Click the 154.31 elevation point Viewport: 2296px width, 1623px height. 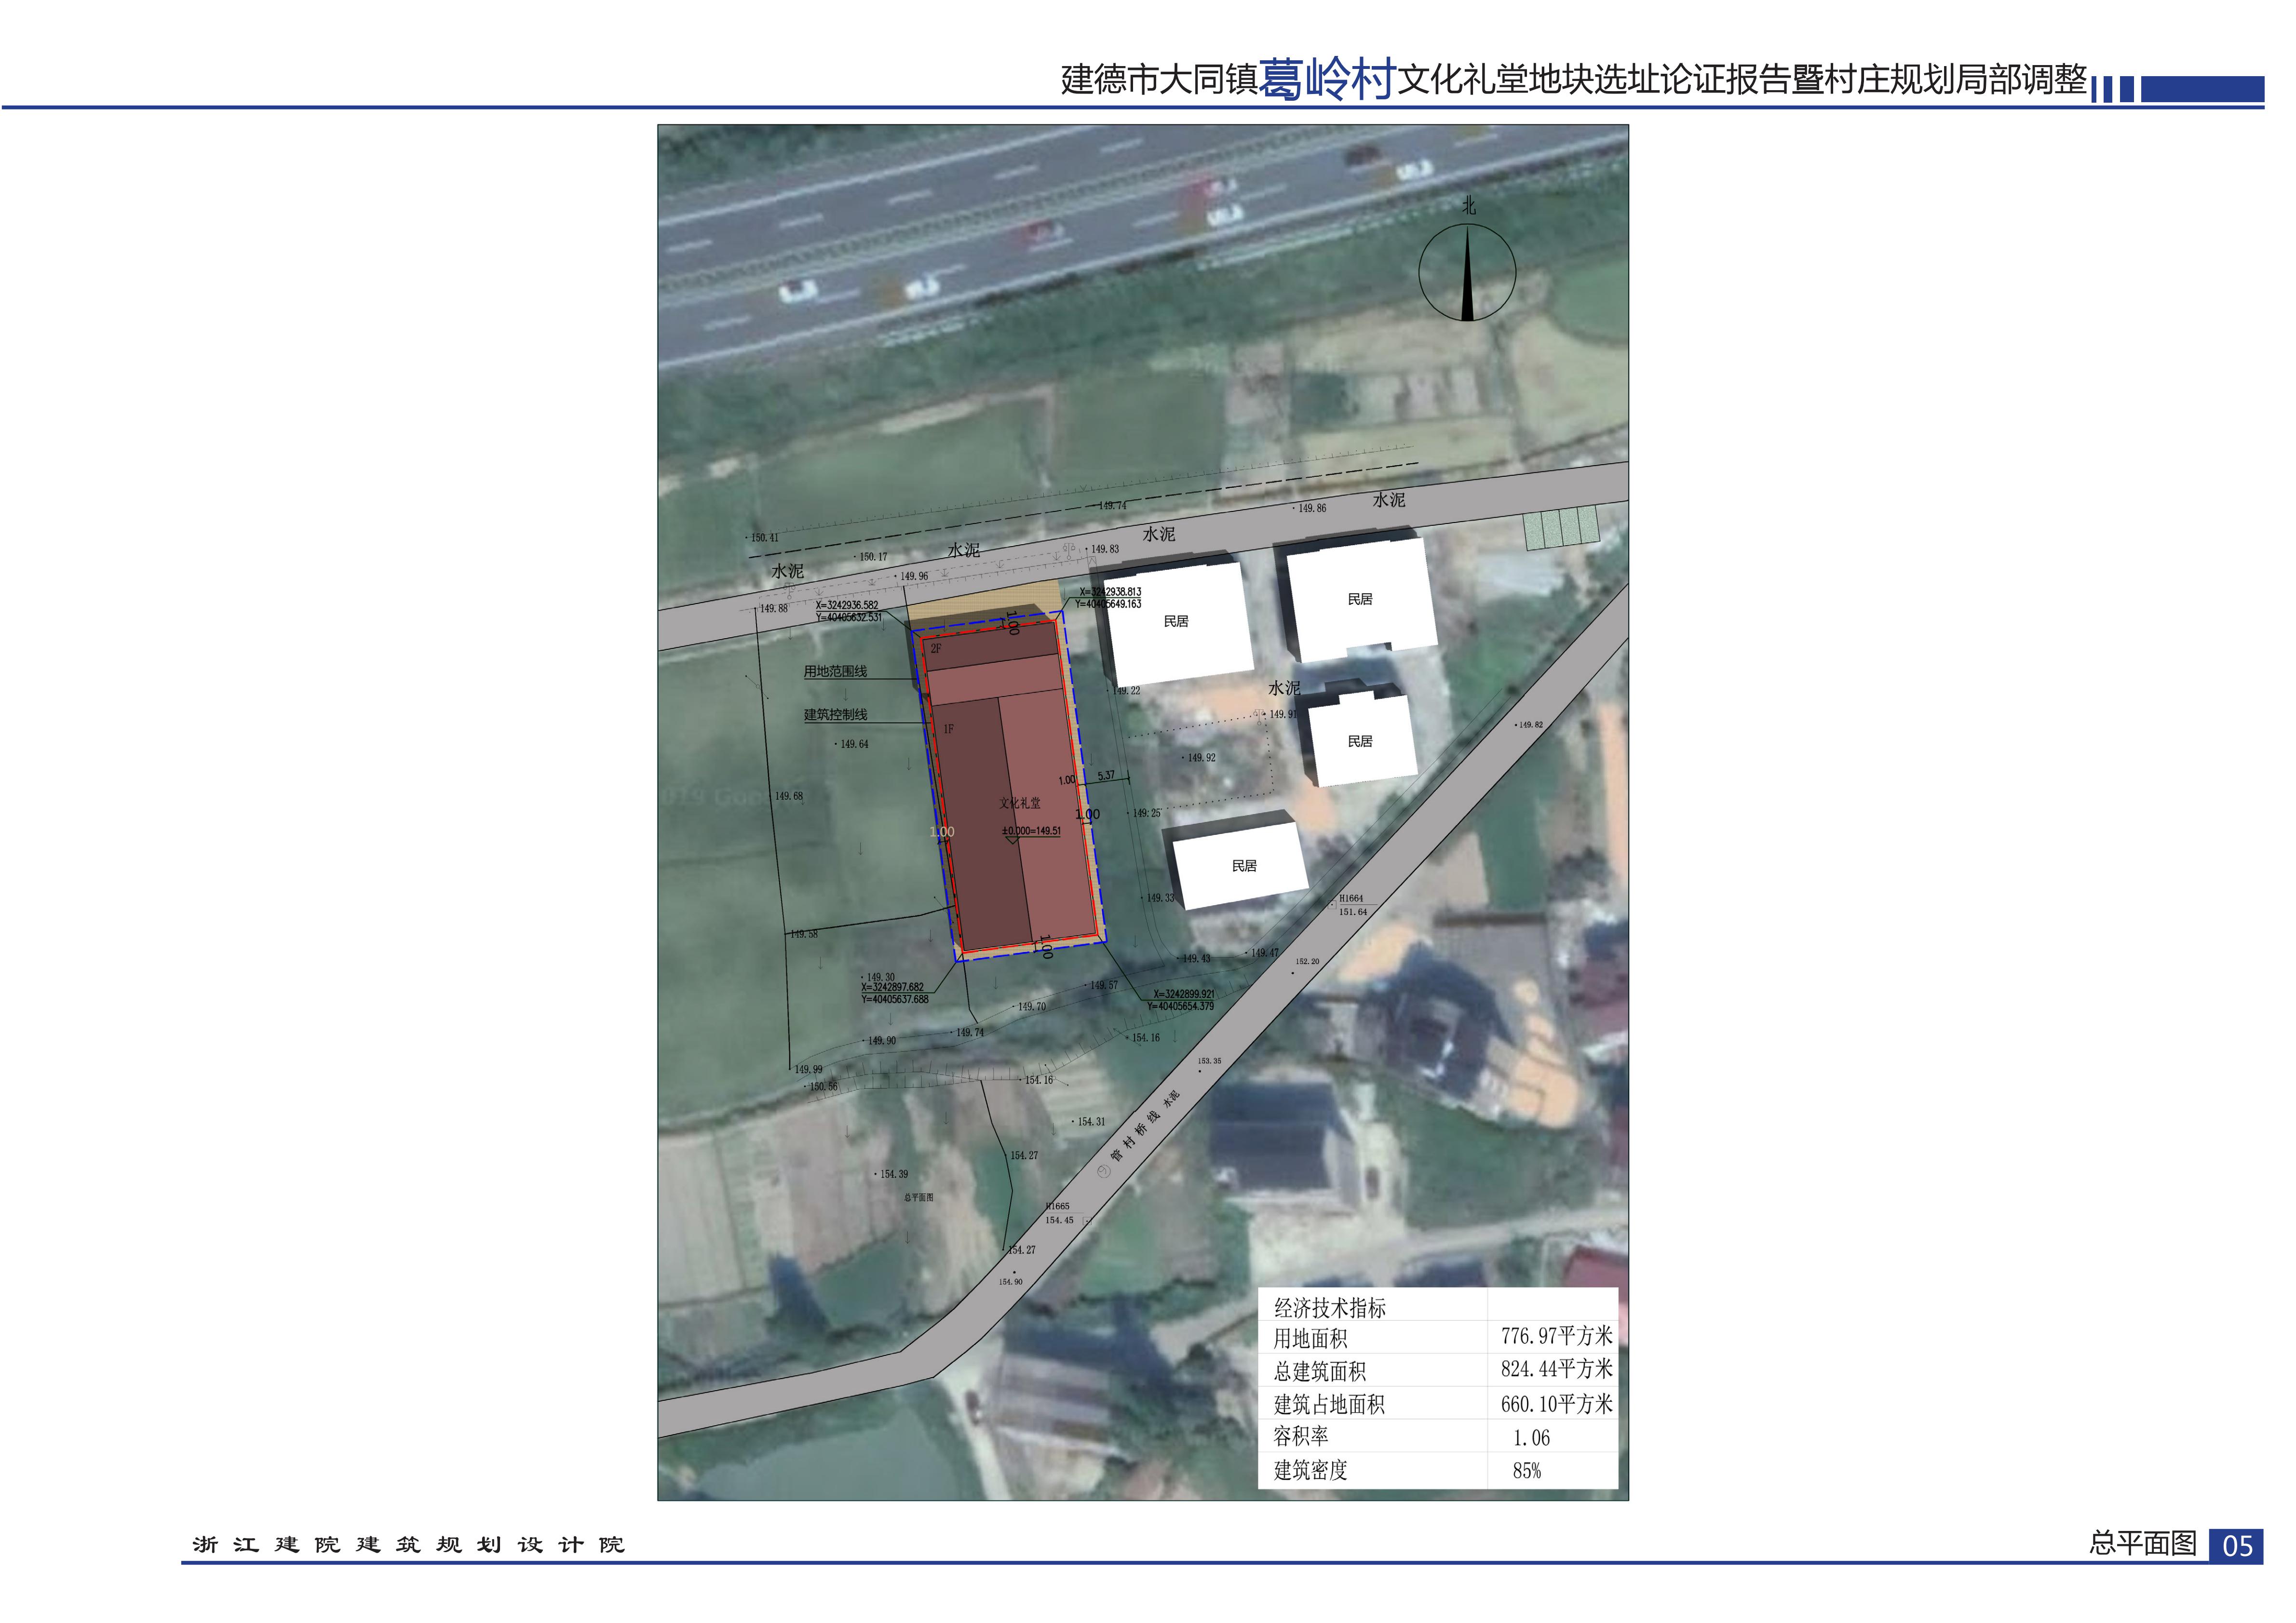click(x=1090, y=1122)
